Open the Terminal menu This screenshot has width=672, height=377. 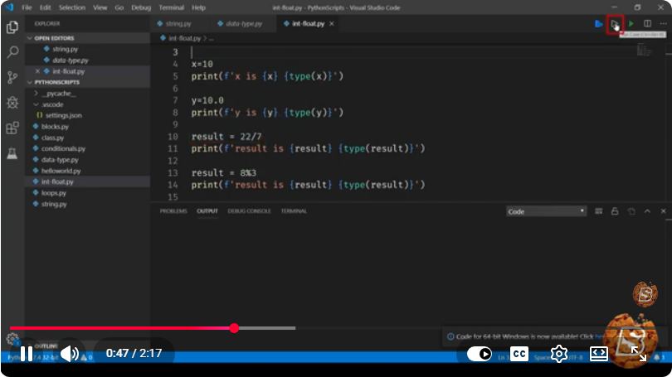click(x=172, y=7)
